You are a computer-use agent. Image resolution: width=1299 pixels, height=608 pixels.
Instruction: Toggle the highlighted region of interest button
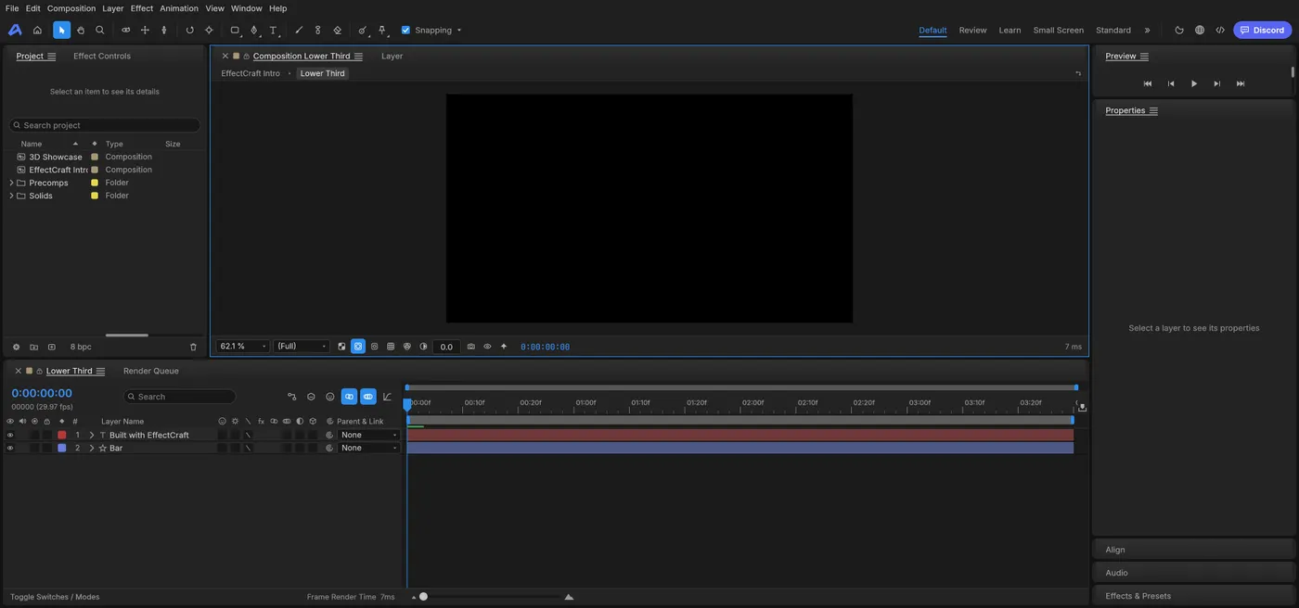(x=357, y=347)
